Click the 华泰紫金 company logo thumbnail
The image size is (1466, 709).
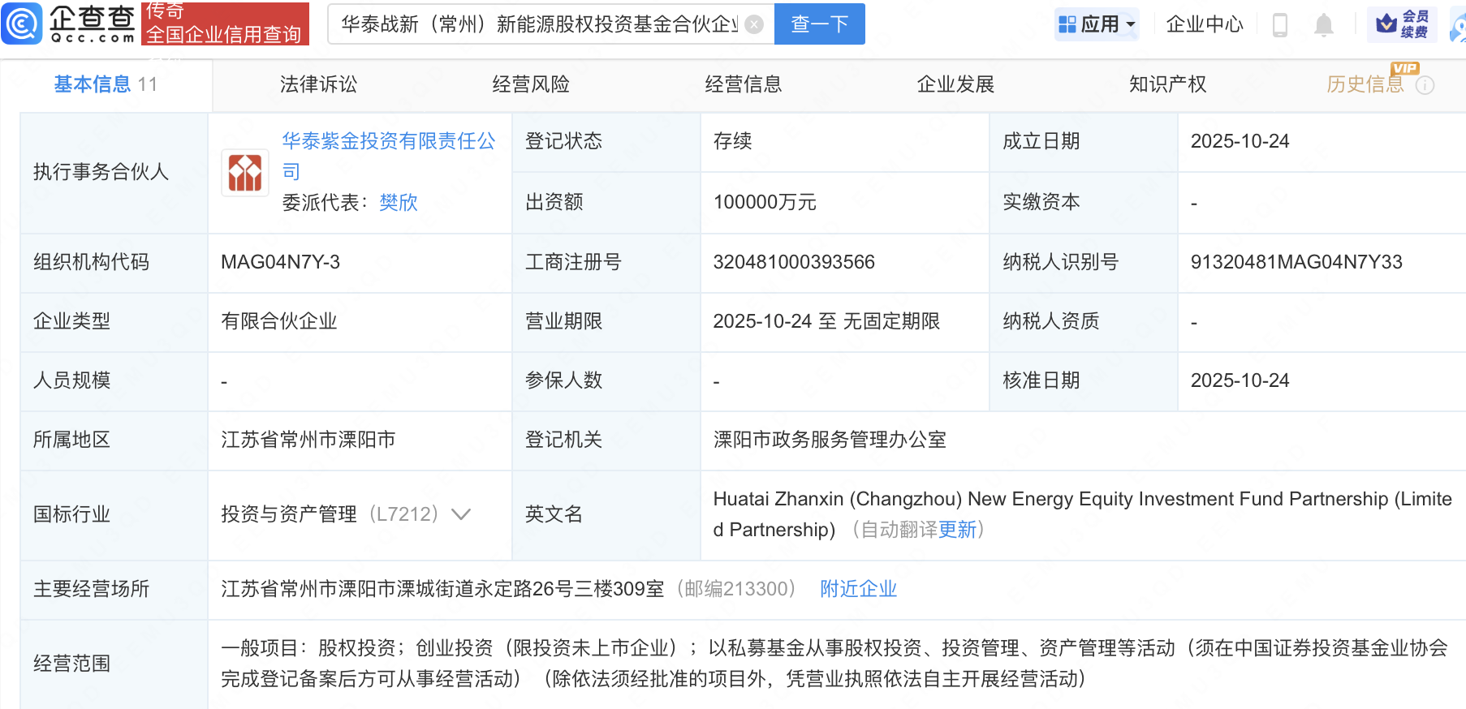pyautogui.click(x=245, y=173)
